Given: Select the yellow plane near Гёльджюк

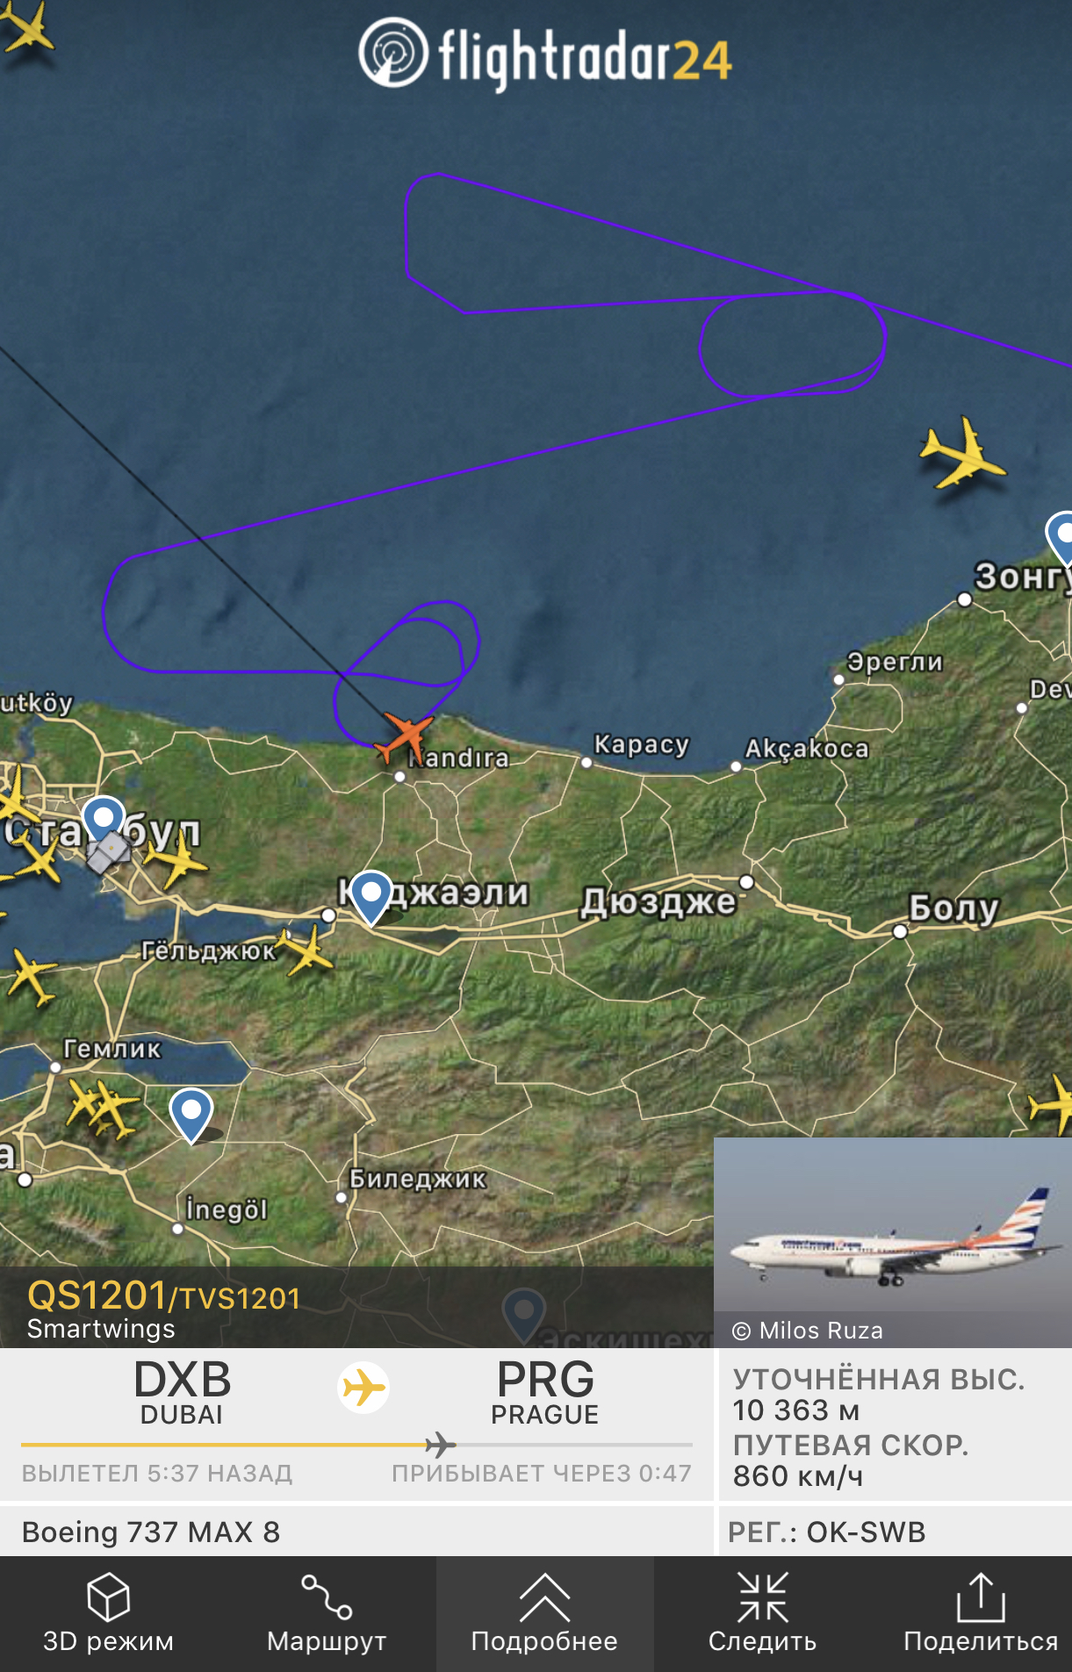Looking at the screenshot, I should [306, 950].
